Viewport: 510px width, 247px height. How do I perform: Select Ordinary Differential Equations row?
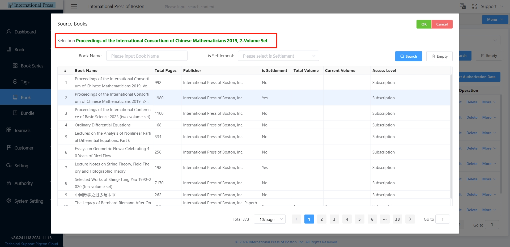[254, 125]
